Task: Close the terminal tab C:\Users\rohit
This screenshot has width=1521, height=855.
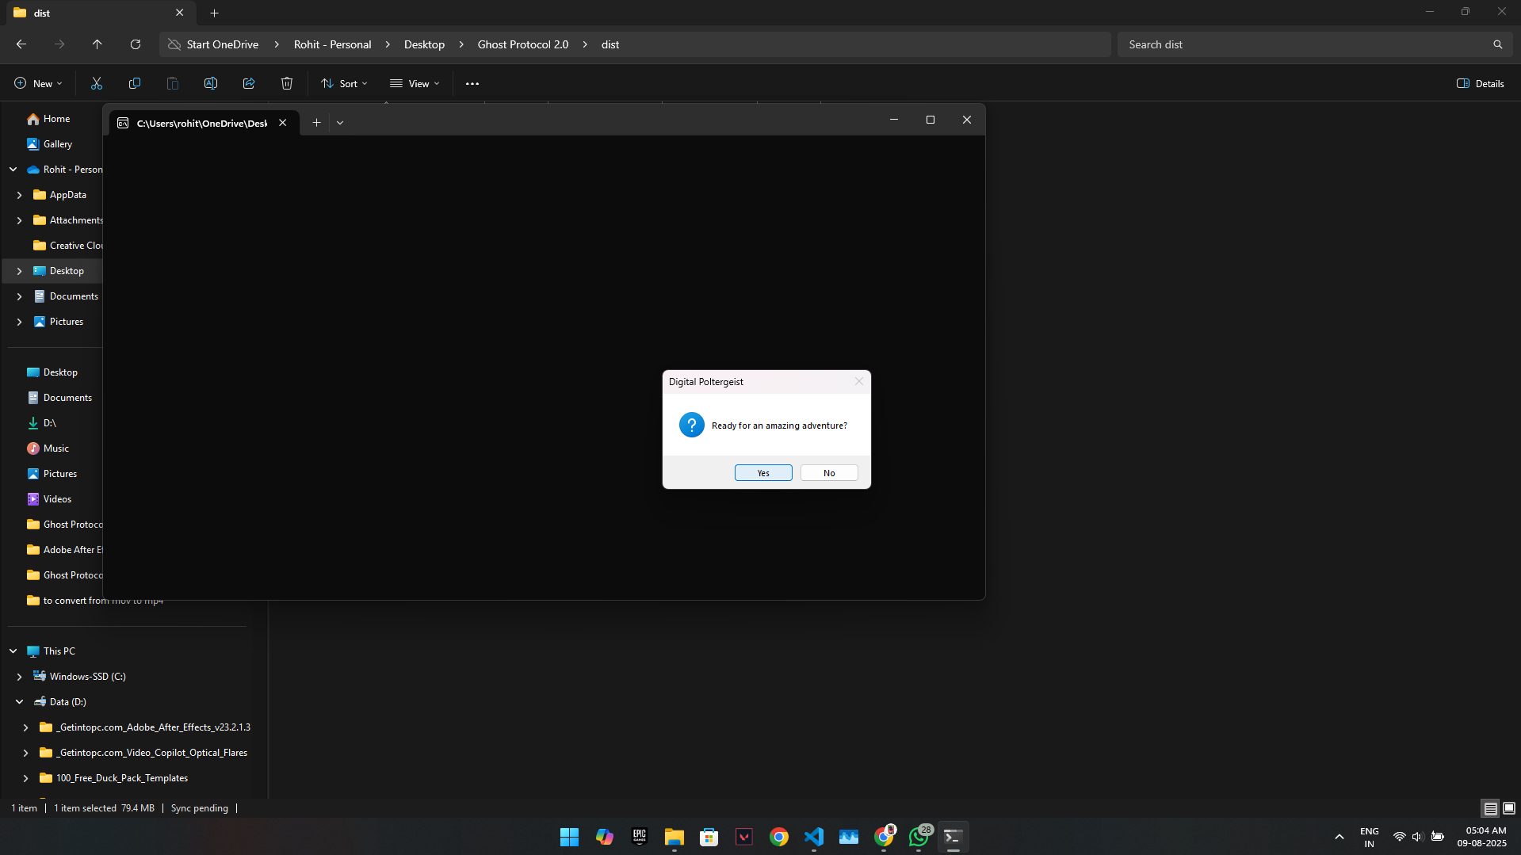Action: click(282, 123)
